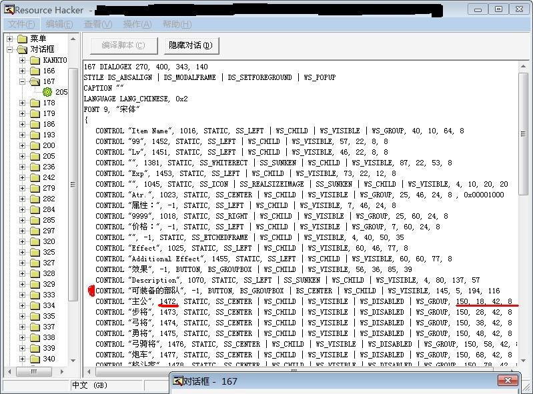Screen dimensions: 533x394
Task: Click folder icon for 325
Action: pyautogui.click(x=35, y=252)
